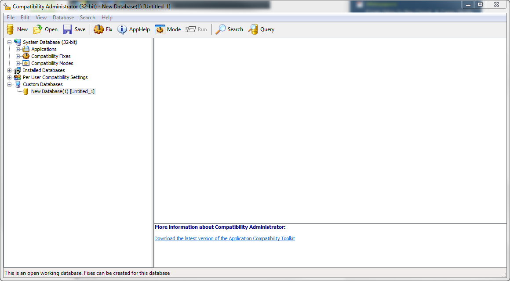
Task: Select Per User Compatibility Settings row text
Action: (x=55, y=77)
